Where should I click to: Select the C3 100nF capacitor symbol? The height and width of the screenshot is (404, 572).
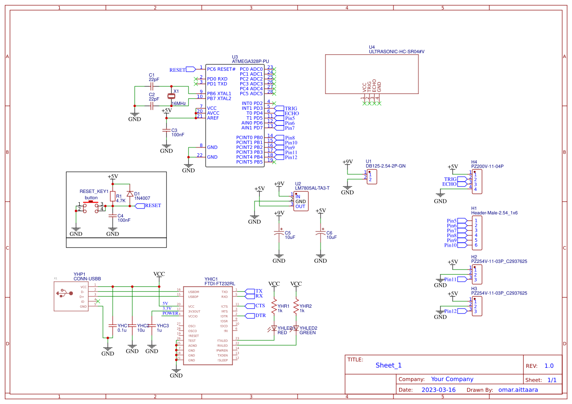coord(166,130)
